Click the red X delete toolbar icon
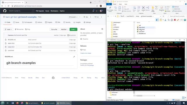187x105 pixels. tap(175, 20)
